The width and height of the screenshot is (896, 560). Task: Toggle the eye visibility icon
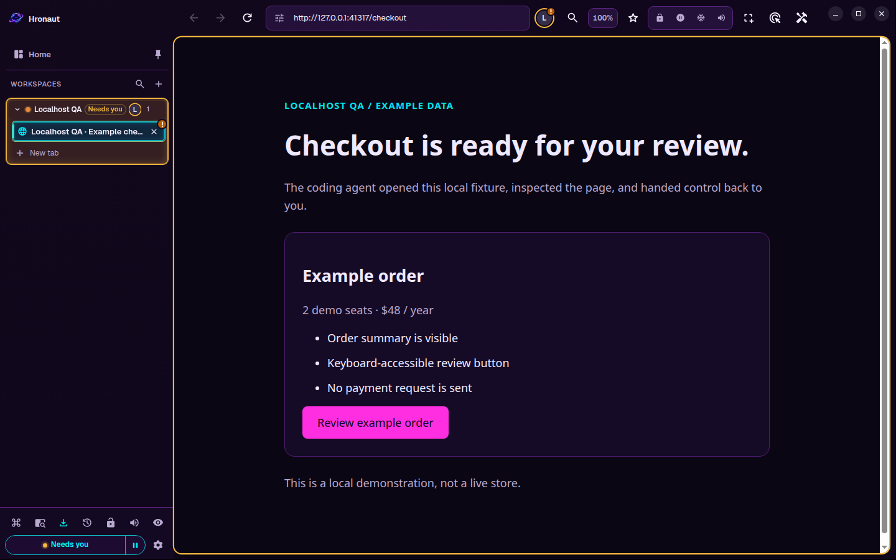158,523
